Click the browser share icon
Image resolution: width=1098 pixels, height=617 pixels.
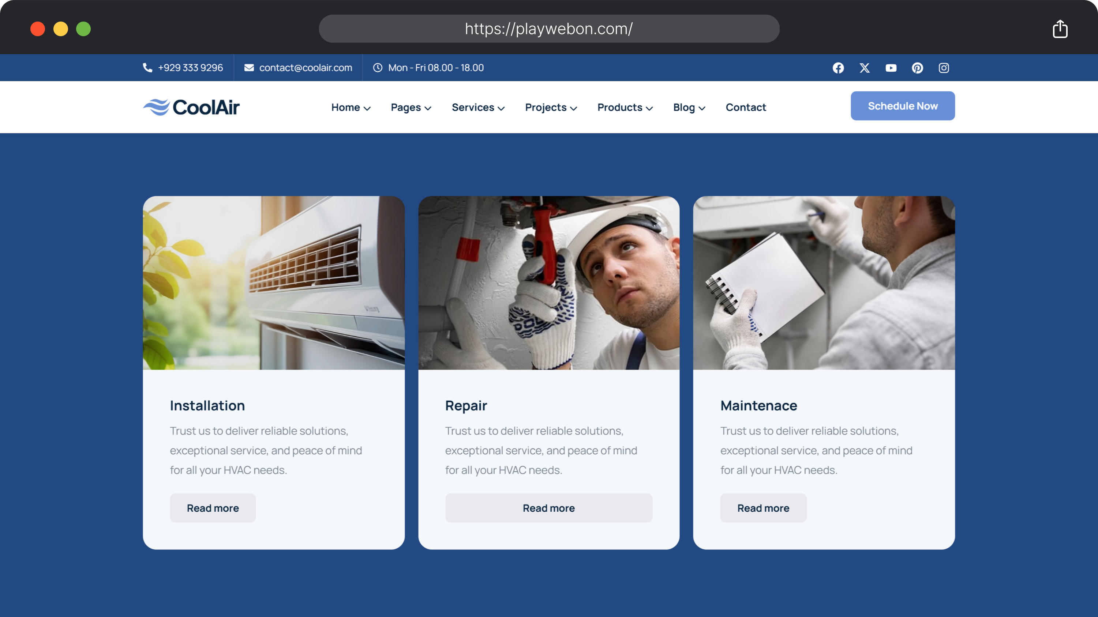coord(1060,29)
